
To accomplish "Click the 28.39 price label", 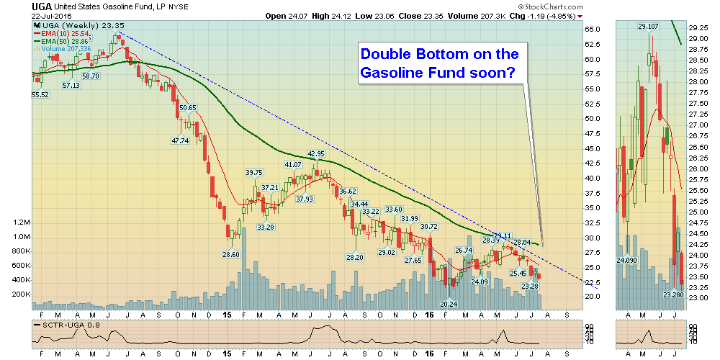I will point(490,240).
